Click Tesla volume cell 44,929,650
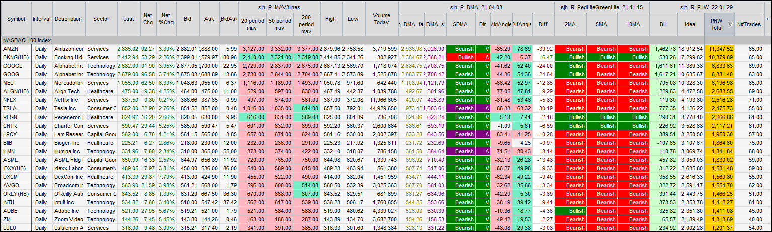This screenshot has width=772, height=232. tap(382, 108)
